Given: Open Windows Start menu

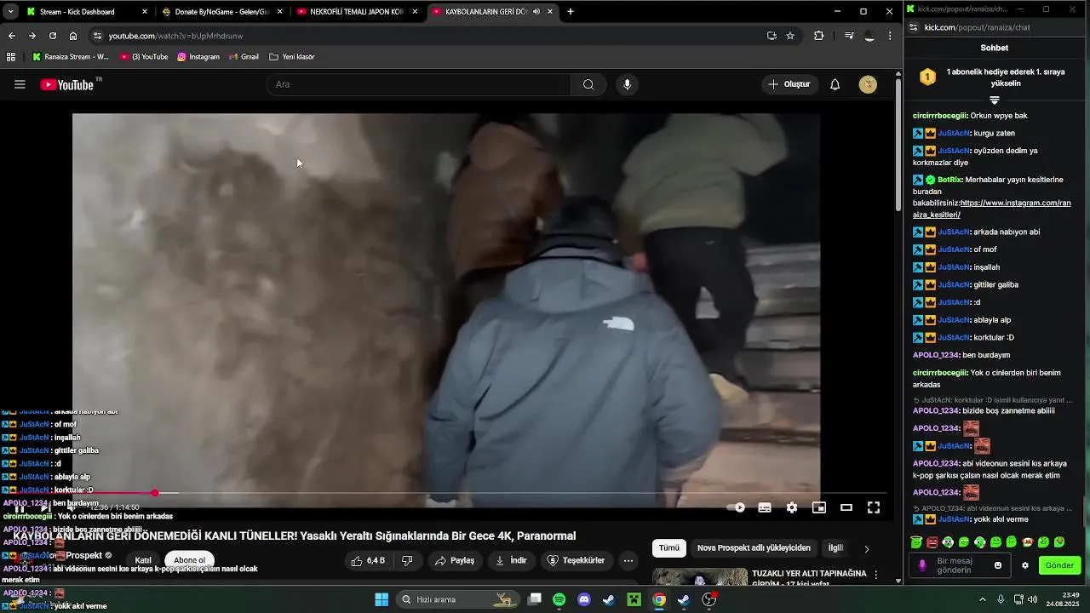Looking at the screenshot, I should (381, 599).
